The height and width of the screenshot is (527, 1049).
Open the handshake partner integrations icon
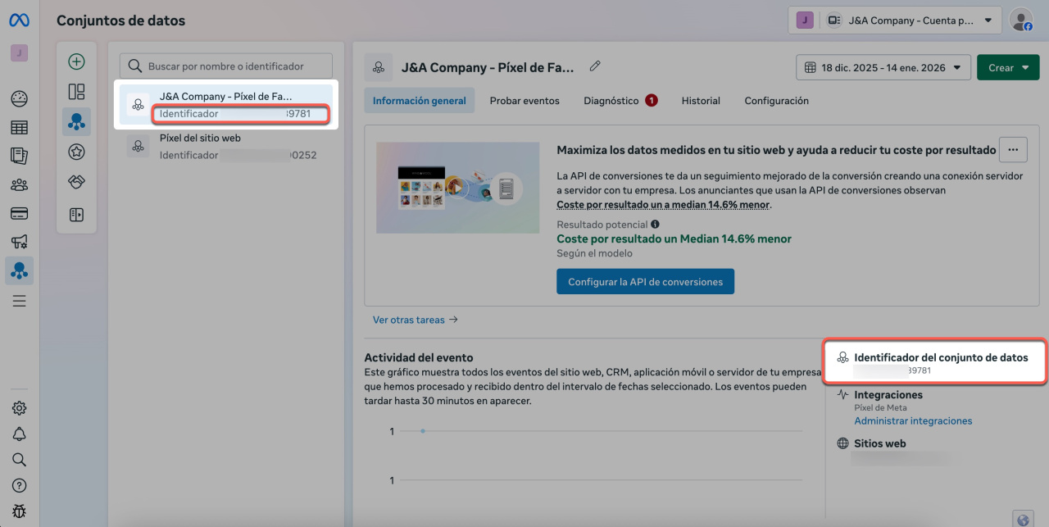point(76,182)
